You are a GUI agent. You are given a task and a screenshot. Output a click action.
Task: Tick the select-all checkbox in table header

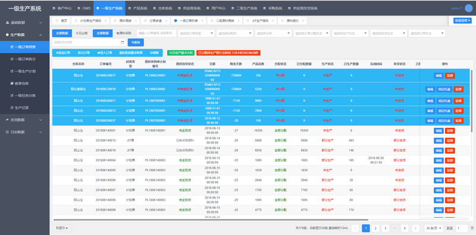59,64
